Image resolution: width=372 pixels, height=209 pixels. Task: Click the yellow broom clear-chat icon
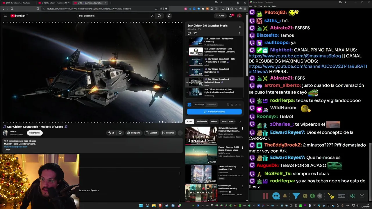coord(331,196)
